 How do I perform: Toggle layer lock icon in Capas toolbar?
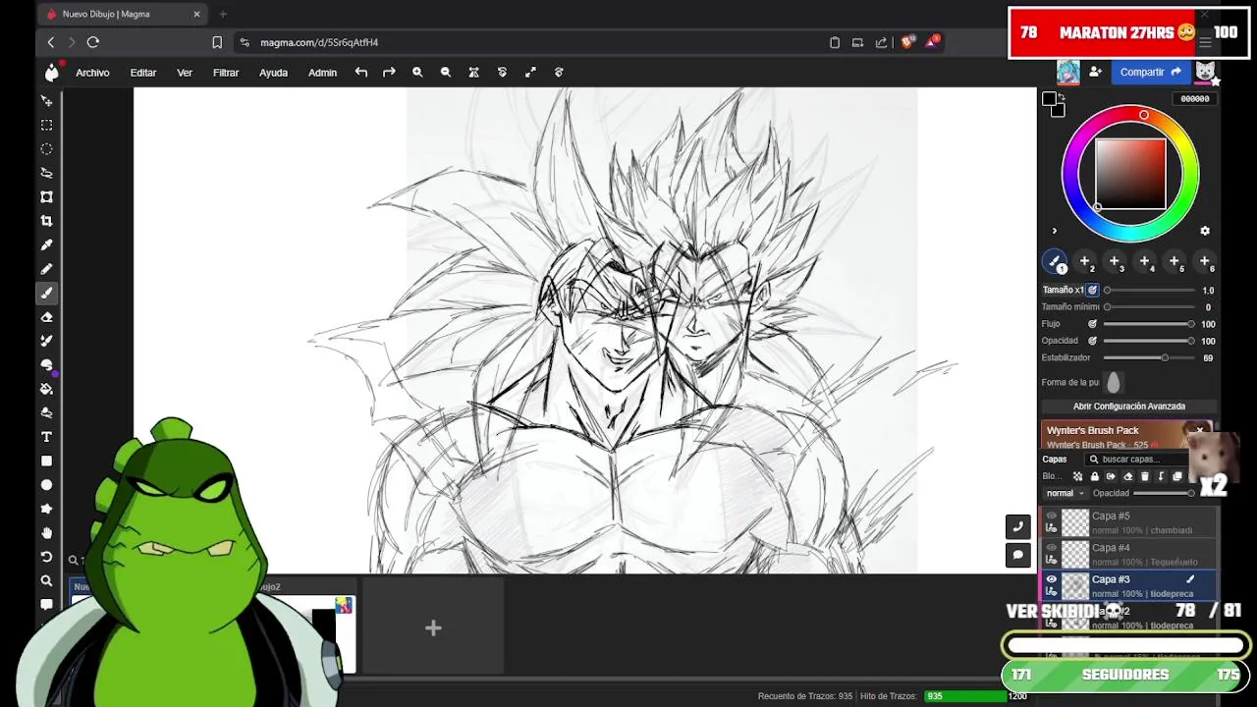(1094, 476)
